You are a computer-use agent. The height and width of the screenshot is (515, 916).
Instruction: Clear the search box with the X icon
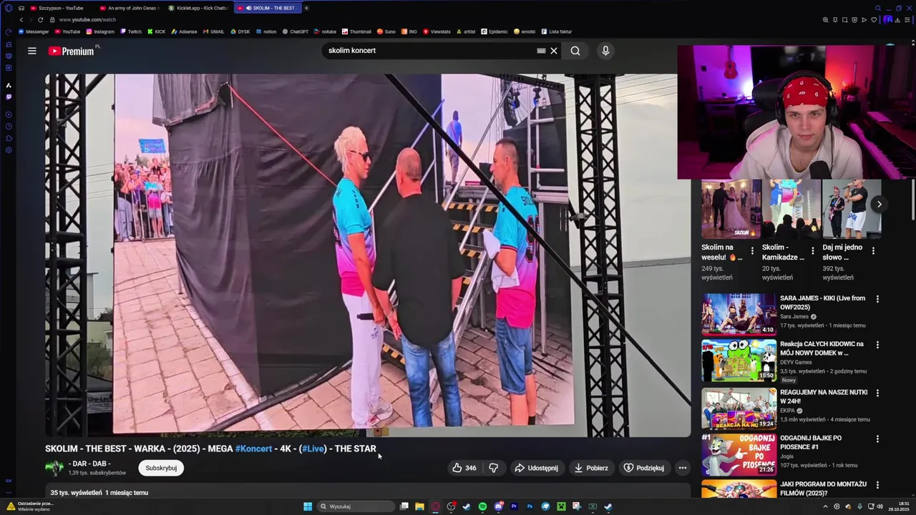554,51
